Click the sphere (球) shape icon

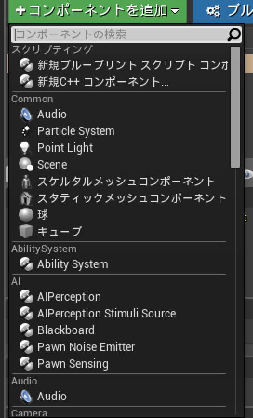click(x=26, y=215)
